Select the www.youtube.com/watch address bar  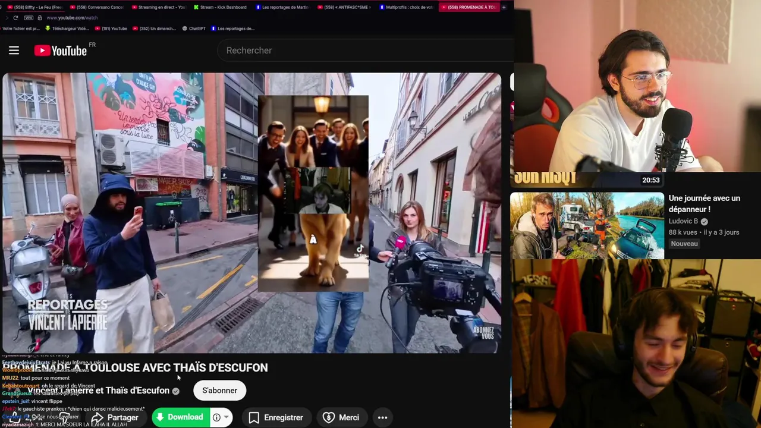tap(72, 18)
